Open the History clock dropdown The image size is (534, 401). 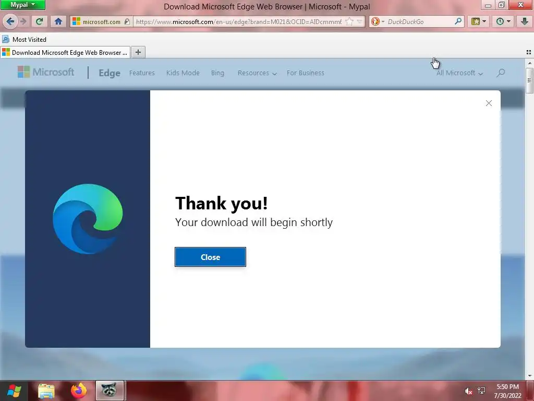pyautogui.click(x=503, y=21)
